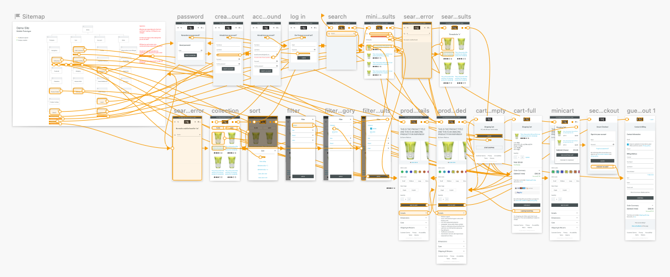670x277 pixels.
Task: Uncheck the checked box in filter...ults
Action: (371, 129)
